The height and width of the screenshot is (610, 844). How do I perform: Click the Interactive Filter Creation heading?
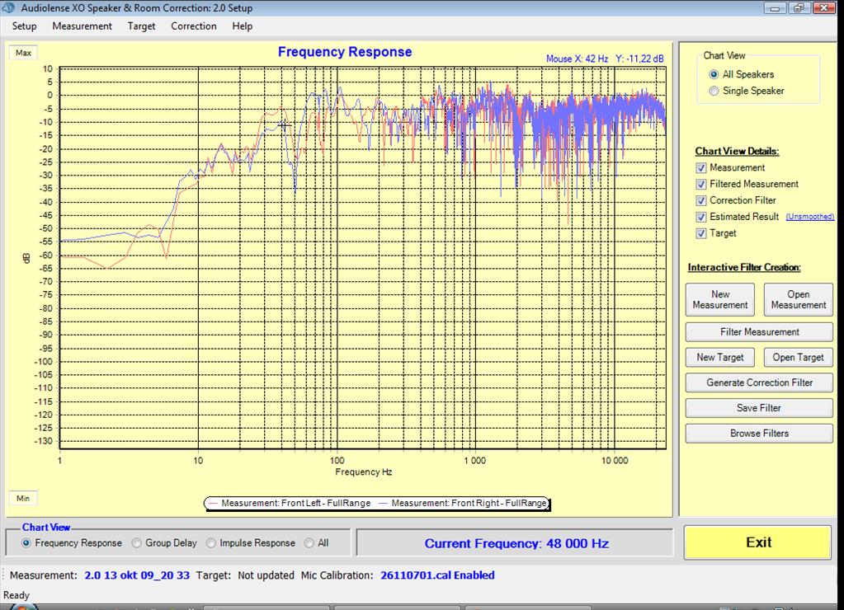[x=744, y=267]
